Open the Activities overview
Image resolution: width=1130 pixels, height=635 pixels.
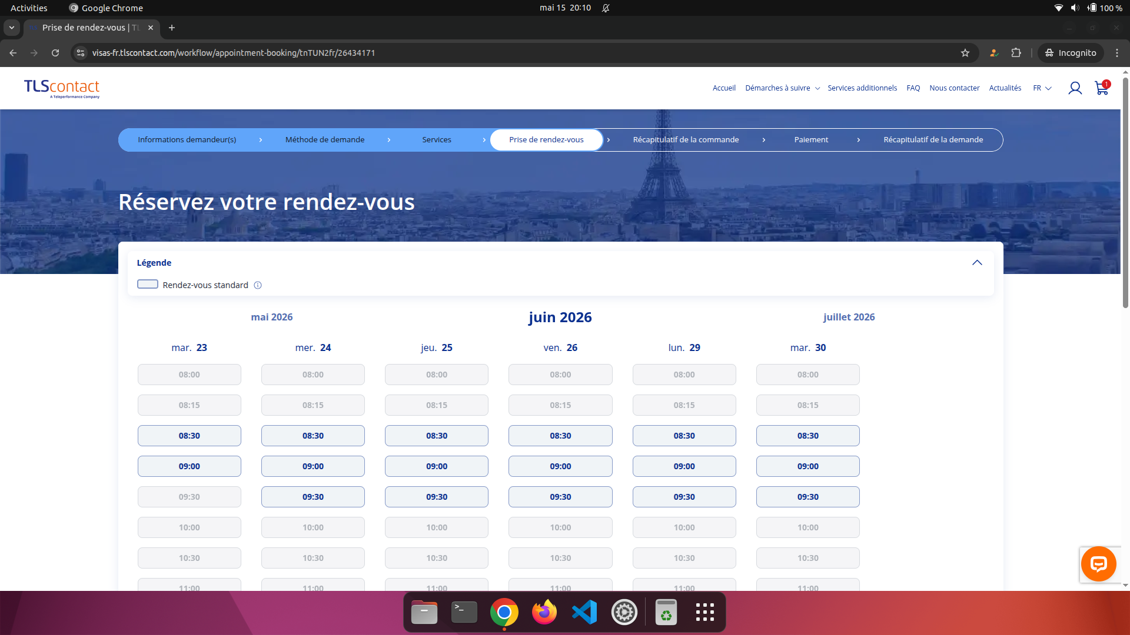pos(29,8)
